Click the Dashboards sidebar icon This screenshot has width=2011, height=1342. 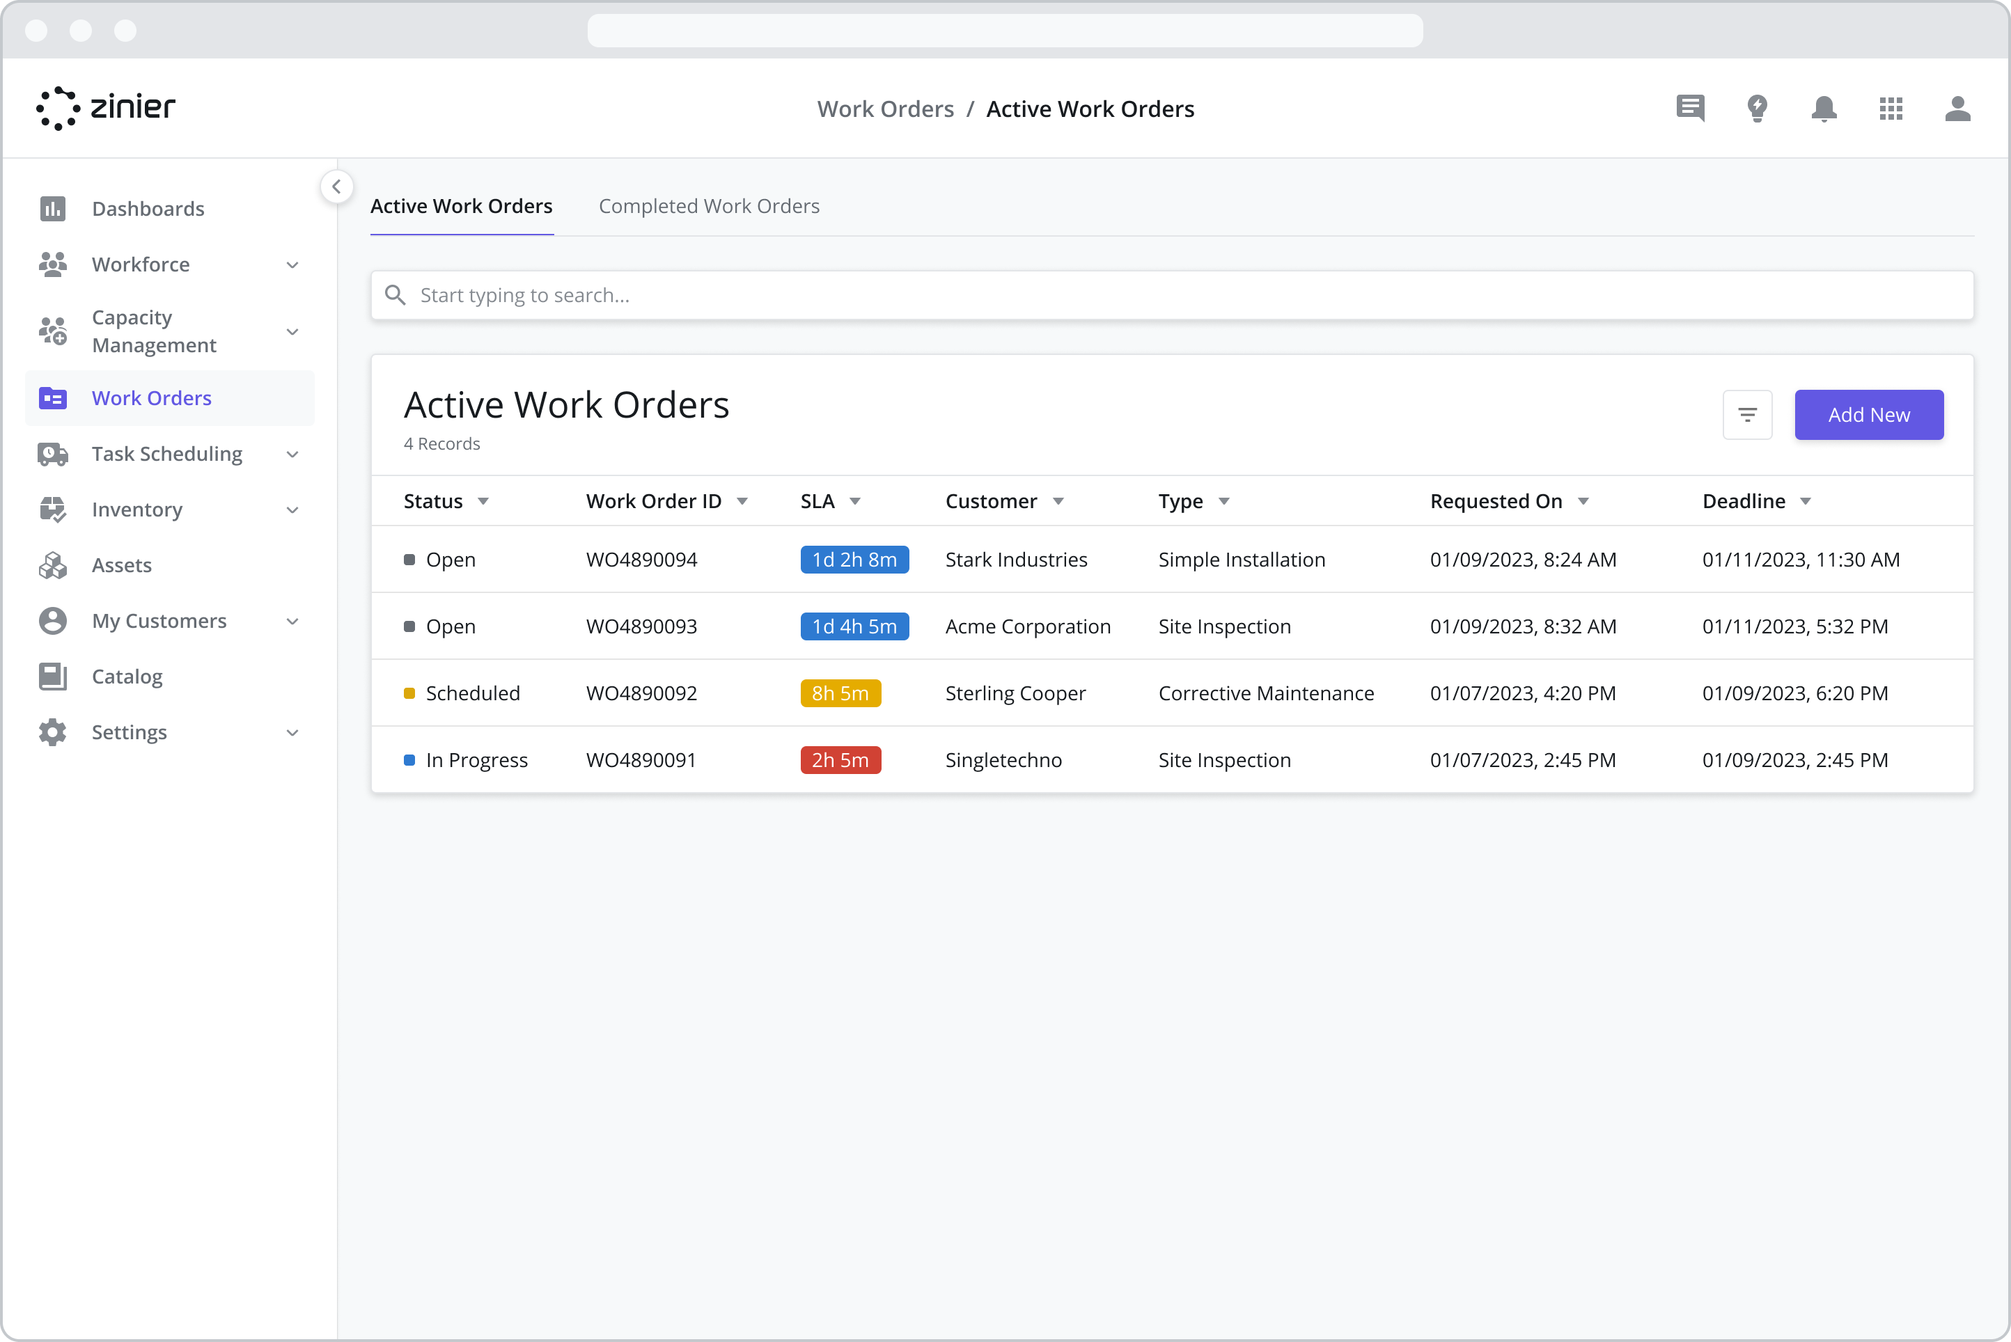[52, 209]
